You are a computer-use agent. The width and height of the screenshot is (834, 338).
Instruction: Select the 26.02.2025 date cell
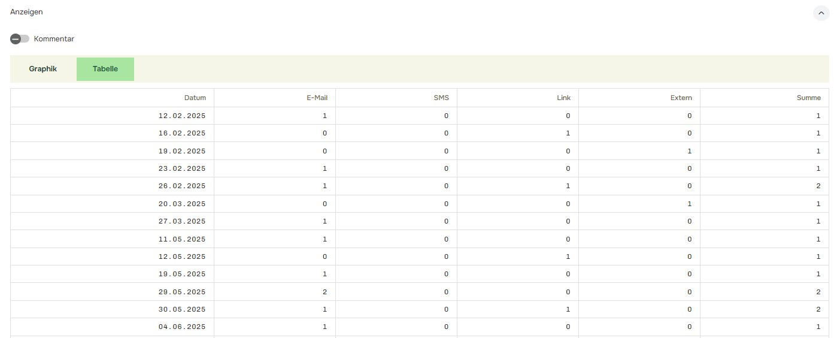point(181,186)
